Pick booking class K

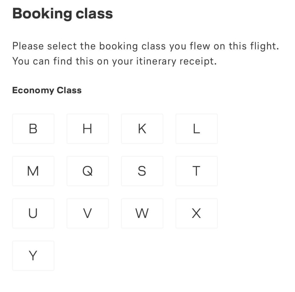pyautogui.click(x=142, y=129)
